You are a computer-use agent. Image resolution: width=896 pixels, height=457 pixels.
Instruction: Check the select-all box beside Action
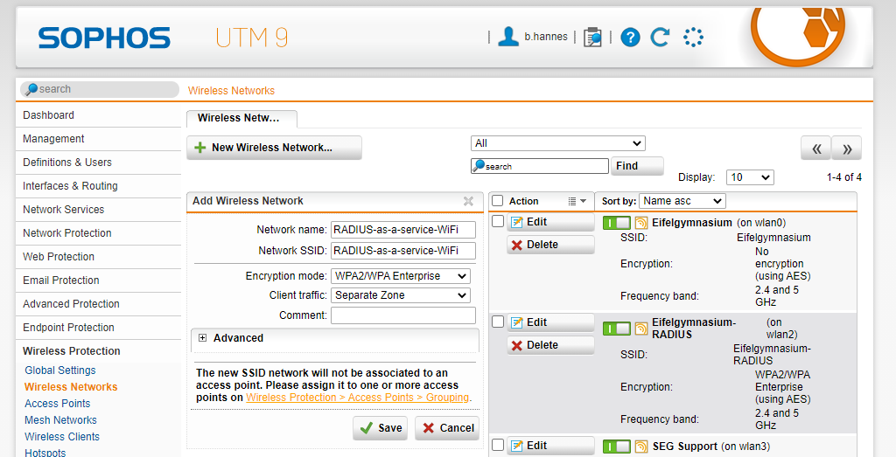tap(498, 201)
